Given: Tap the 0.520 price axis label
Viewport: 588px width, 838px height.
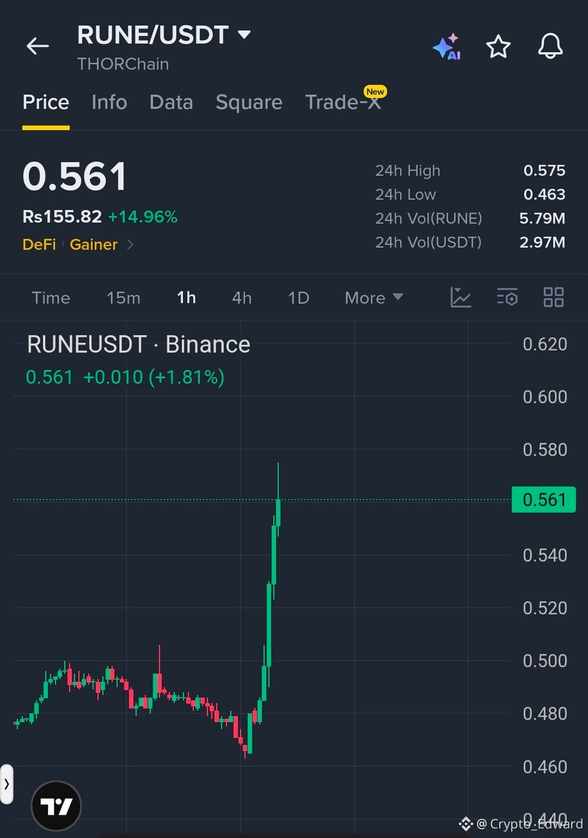Looking at the screenshot, I should click(x=545, y=608).
